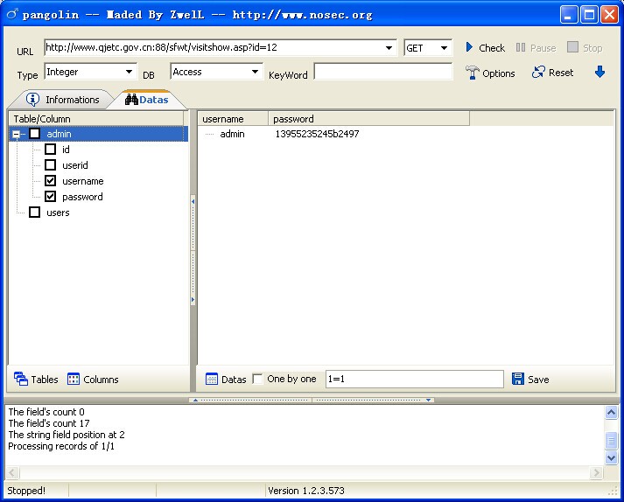Collapse left panel with splitter top arrow
This screenshot has width=624, height=502.
tap(193, 202)
